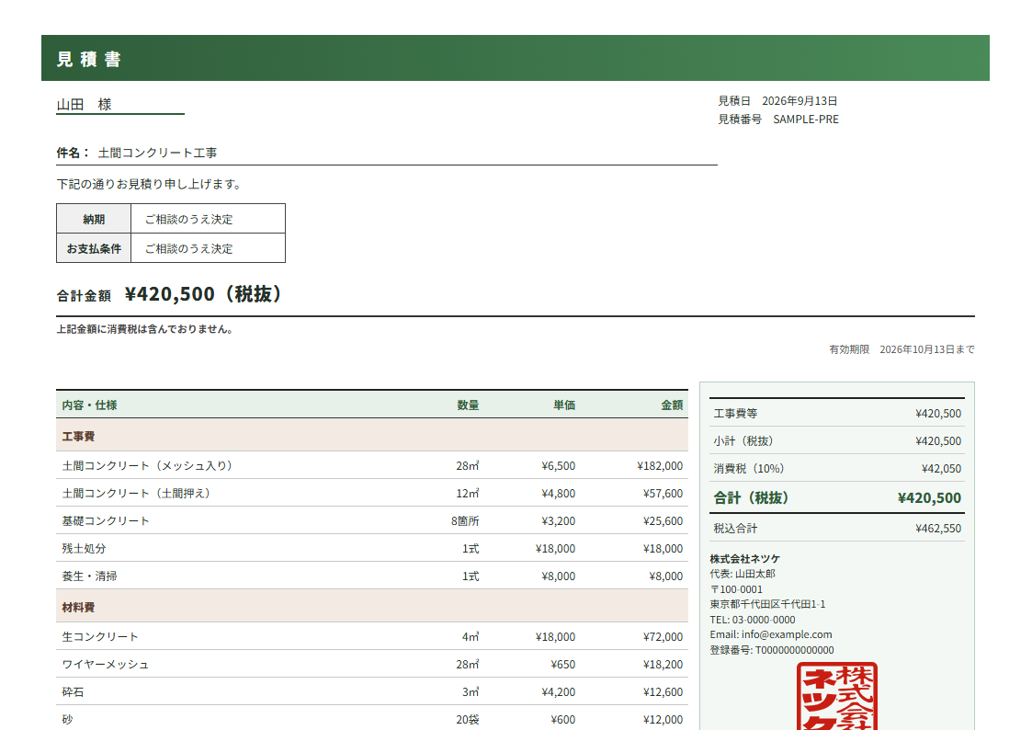
Task: Select the subject 土間コンクリート工事
Action: [x=157, y=153]
